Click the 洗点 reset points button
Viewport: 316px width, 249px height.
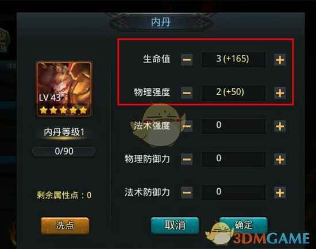pos(65,225)
